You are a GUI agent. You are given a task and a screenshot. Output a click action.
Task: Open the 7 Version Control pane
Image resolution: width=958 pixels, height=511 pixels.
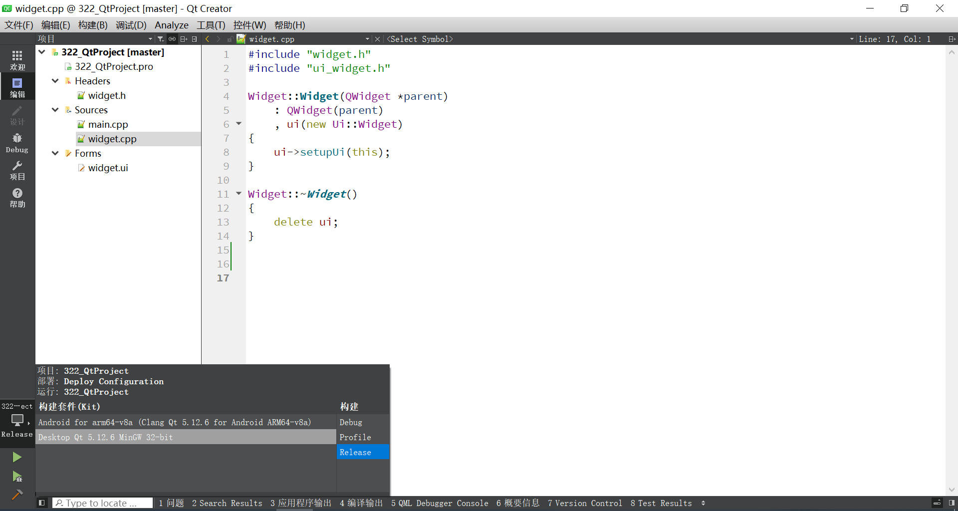point(585,503)
